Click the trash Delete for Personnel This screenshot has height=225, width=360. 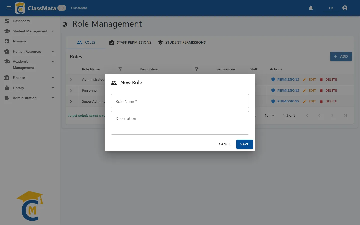coord(328,90)
